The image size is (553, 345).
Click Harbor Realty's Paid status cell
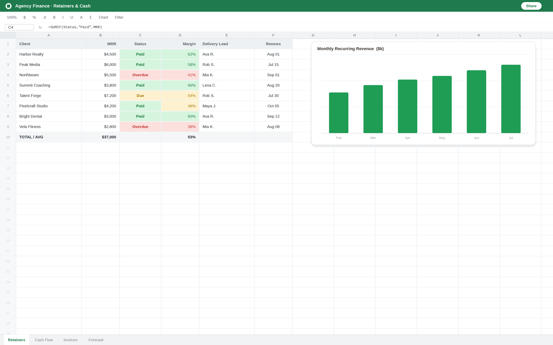(140, 54)
